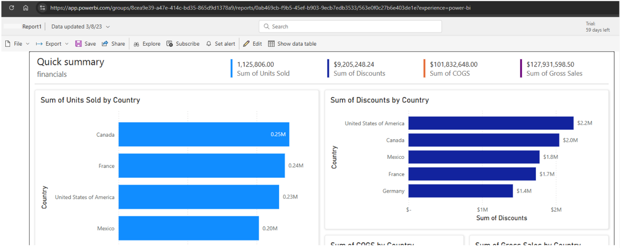Click the Edit pencil icon
620x248 pixels.
246,44
